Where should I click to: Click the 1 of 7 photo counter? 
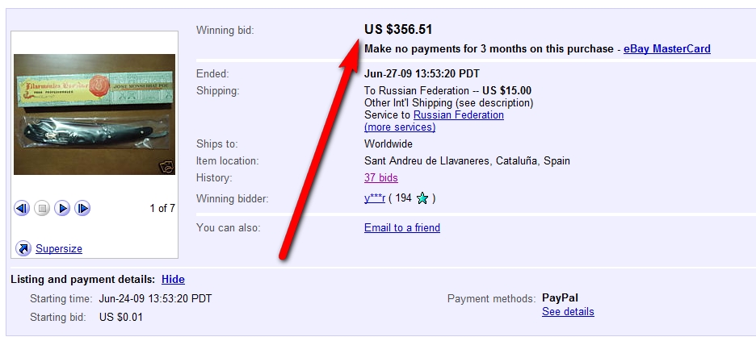(162, 209)
